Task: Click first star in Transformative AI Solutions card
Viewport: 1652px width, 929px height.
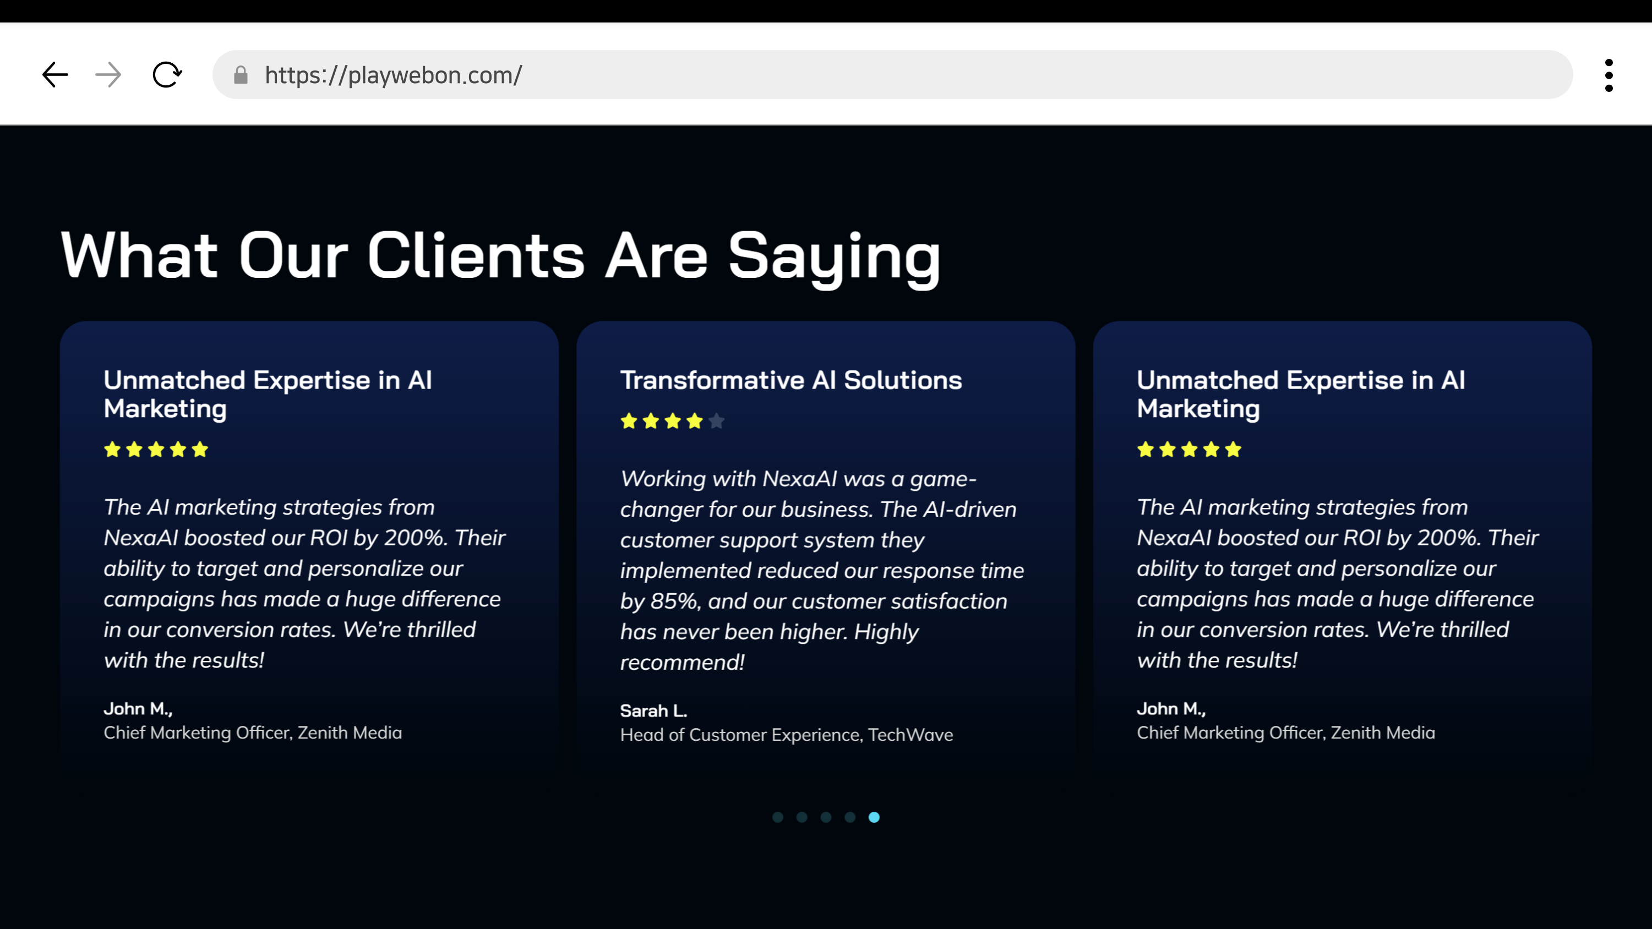Action: [629, 421]
